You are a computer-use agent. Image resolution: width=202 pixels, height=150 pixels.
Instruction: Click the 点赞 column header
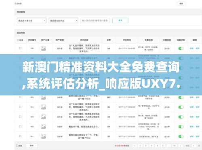coord(109,40)
